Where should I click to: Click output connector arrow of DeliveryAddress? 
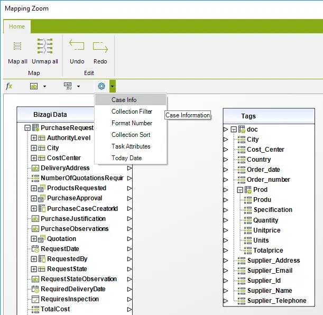[129, 168]
